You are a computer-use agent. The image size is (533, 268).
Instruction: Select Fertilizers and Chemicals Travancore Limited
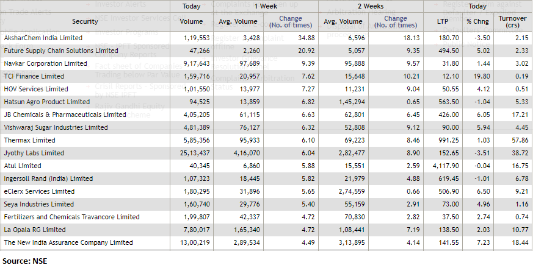pos(71,217)
